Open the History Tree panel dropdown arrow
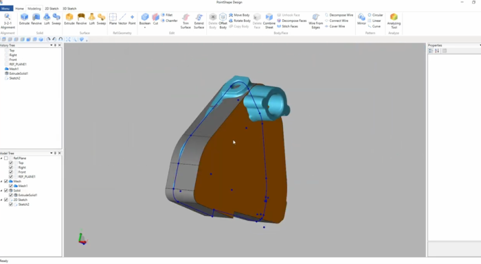 tap(52, 45)
